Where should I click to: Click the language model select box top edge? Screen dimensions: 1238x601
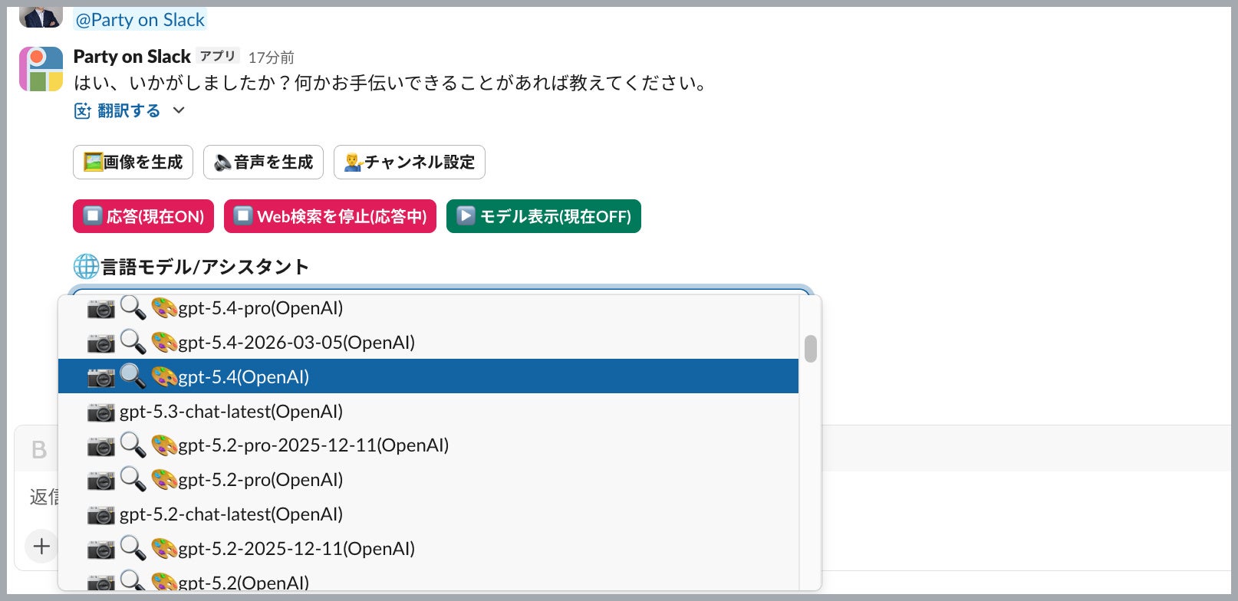coord(440,290)
